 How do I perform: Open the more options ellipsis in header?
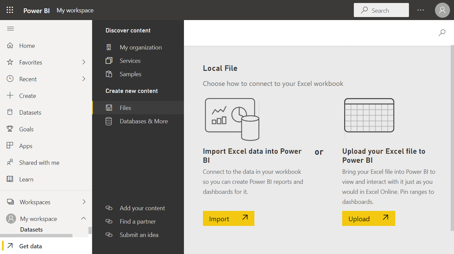(x=421, y=10)
